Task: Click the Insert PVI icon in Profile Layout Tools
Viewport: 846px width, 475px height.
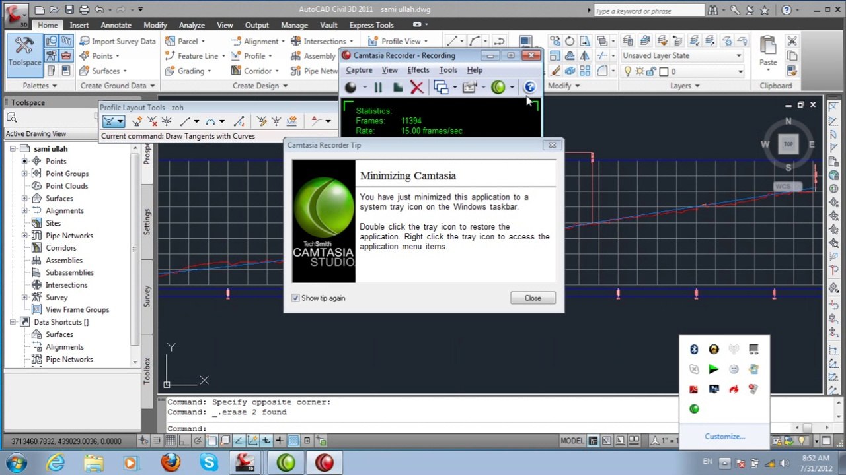Action: 137,121
